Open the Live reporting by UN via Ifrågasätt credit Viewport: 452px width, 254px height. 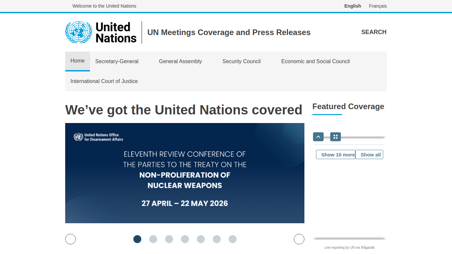pos(349,247)
